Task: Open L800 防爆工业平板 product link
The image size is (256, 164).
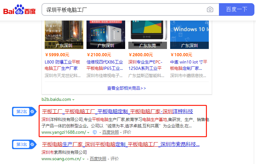Action: pos(62,65)
